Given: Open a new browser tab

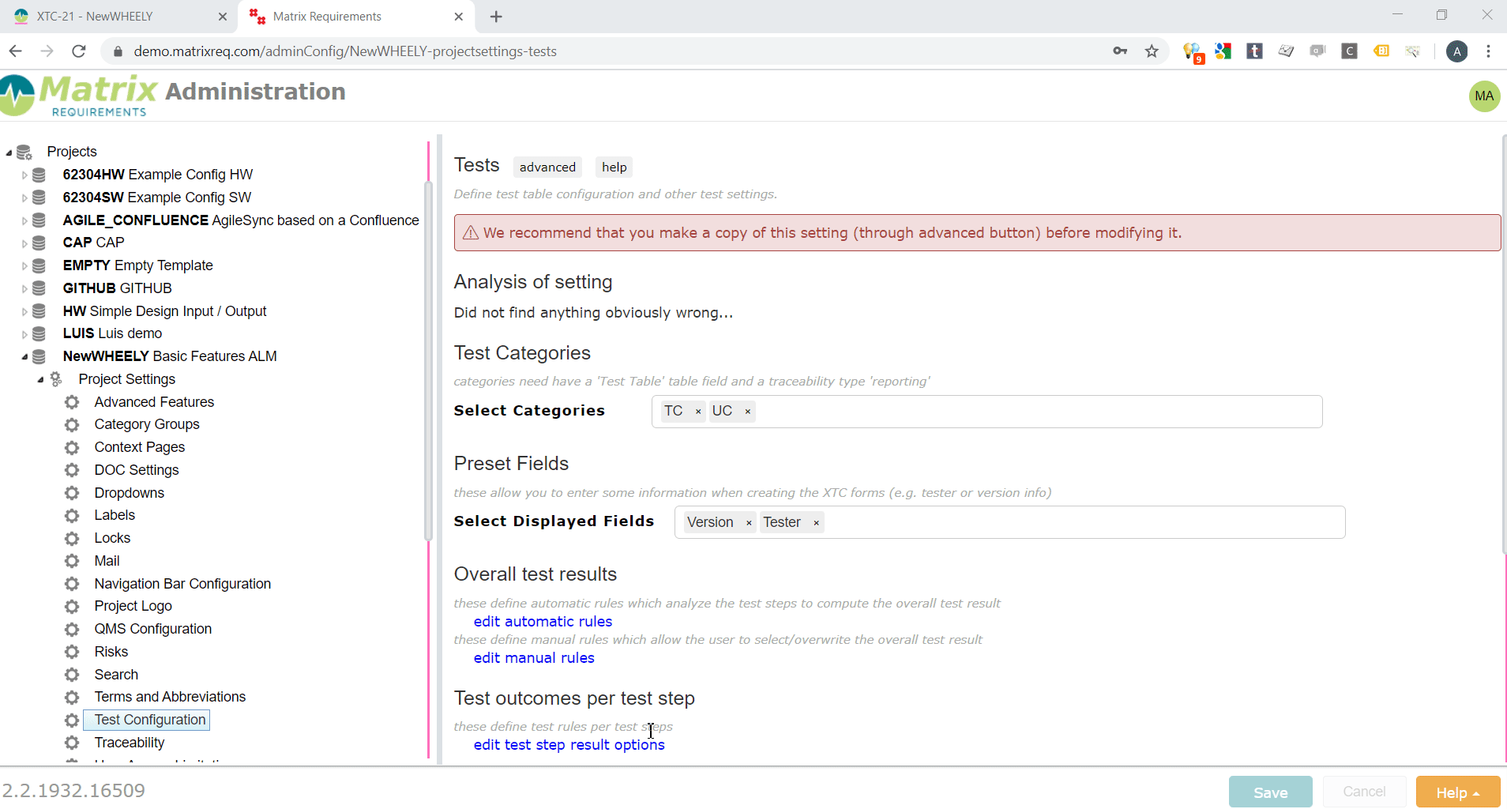Looking at the screenshot, I should [x=496, y=17].
